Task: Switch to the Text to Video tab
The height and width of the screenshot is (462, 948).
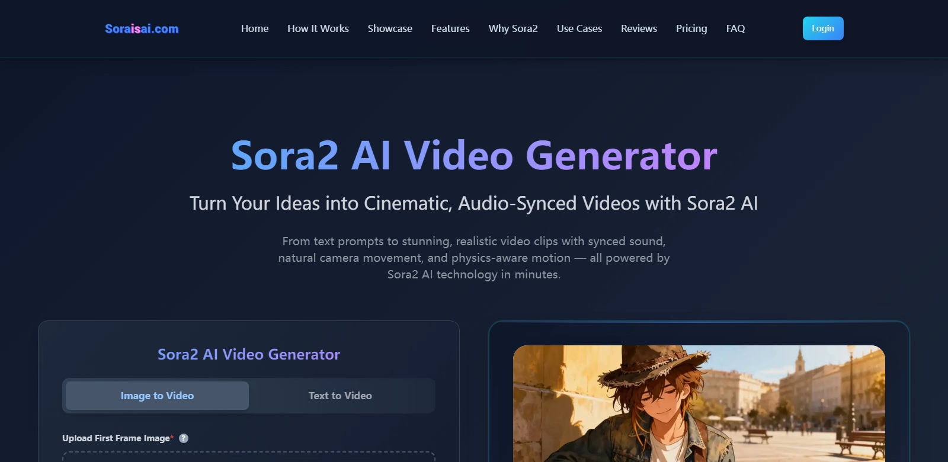Action: [x=340, y=396]
